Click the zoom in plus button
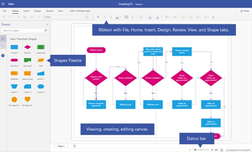Image resolution: width=252 pixels, height=152 pixels. coord(212,150)
